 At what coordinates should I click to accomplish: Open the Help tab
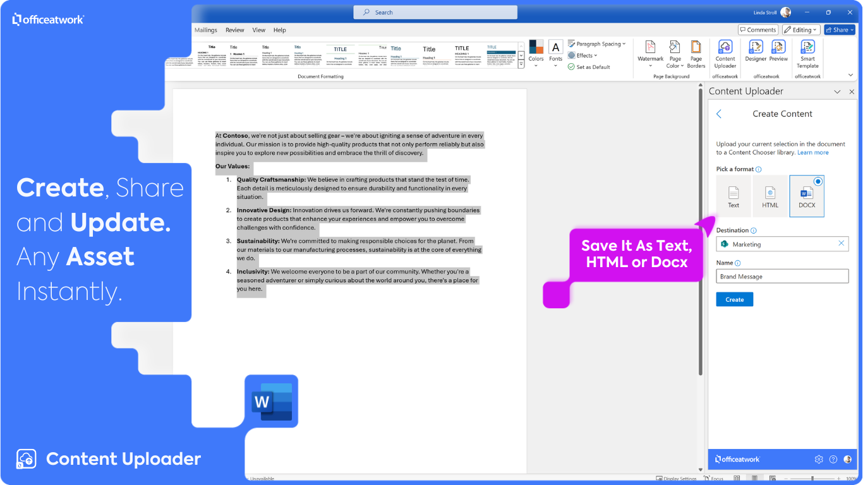click(280, 30)
